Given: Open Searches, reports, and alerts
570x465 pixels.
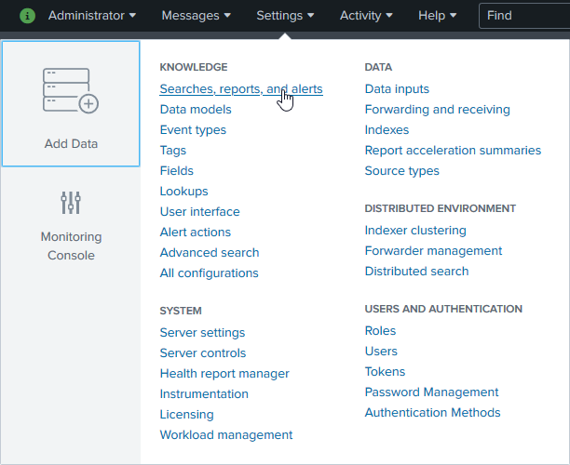Looking at the screenshot, I should pyautogui.click(x=241, y=89).
